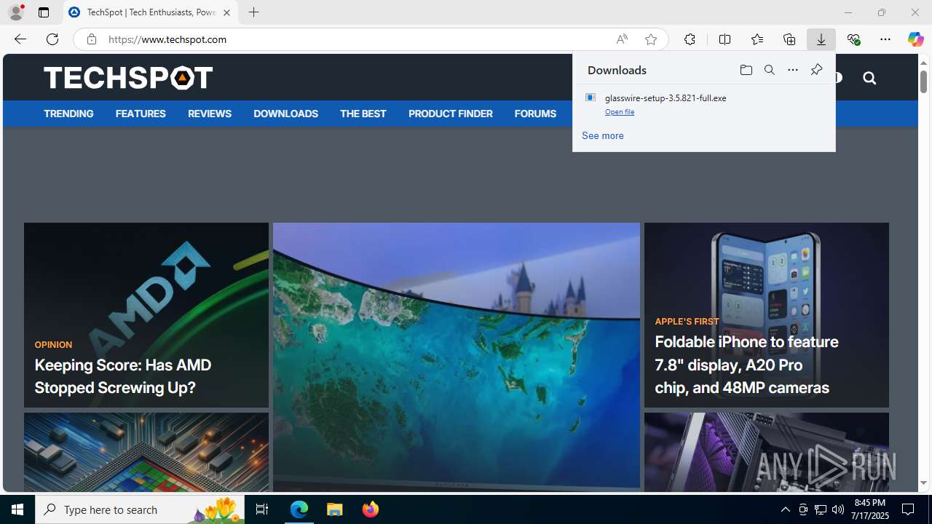Open the AMD Keeping Score article

(x=146, y=315)
